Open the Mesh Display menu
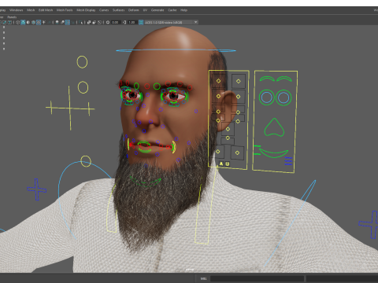Screen dimensions: 378x283 (86, 10)
